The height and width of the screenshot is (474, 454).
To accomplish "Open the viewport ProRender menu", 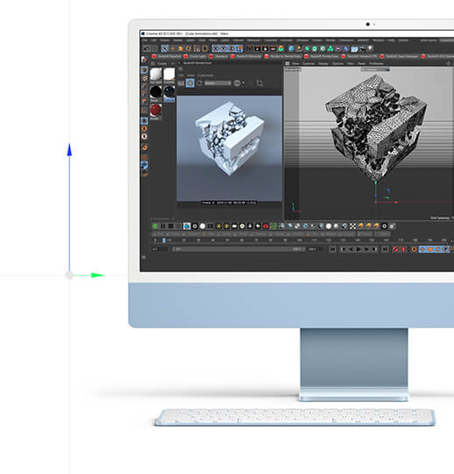I will (x=376, y=63).
